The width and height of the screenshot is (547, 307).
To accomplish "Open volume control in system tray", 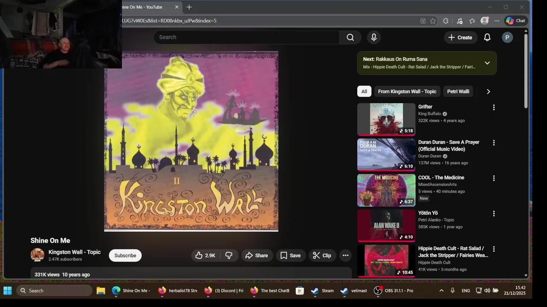I will click(487, 291).
